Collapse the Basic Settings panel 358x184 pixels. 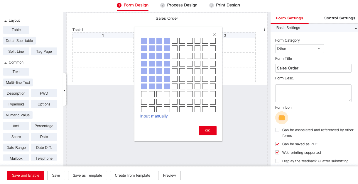tap(356, 28)
